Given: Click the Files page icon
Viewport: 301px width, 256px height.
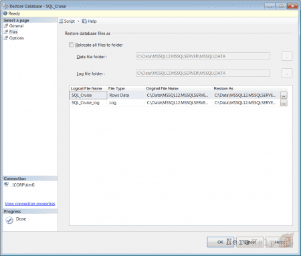Looking at the screenshot, I should coord(6,32).
